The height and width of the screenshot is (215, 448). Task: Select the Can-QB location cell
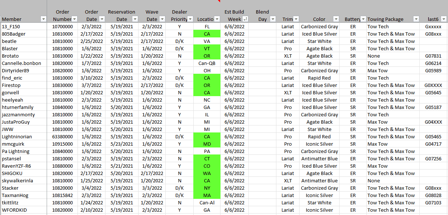coord(207,63)
